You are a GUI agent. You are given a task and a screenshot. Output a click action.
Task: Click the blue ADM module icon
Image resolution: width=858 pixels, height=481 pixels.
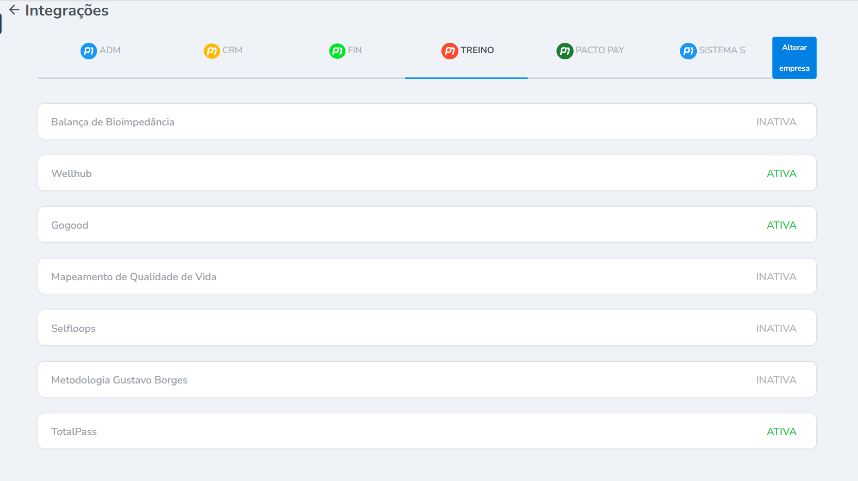point(89,51)
